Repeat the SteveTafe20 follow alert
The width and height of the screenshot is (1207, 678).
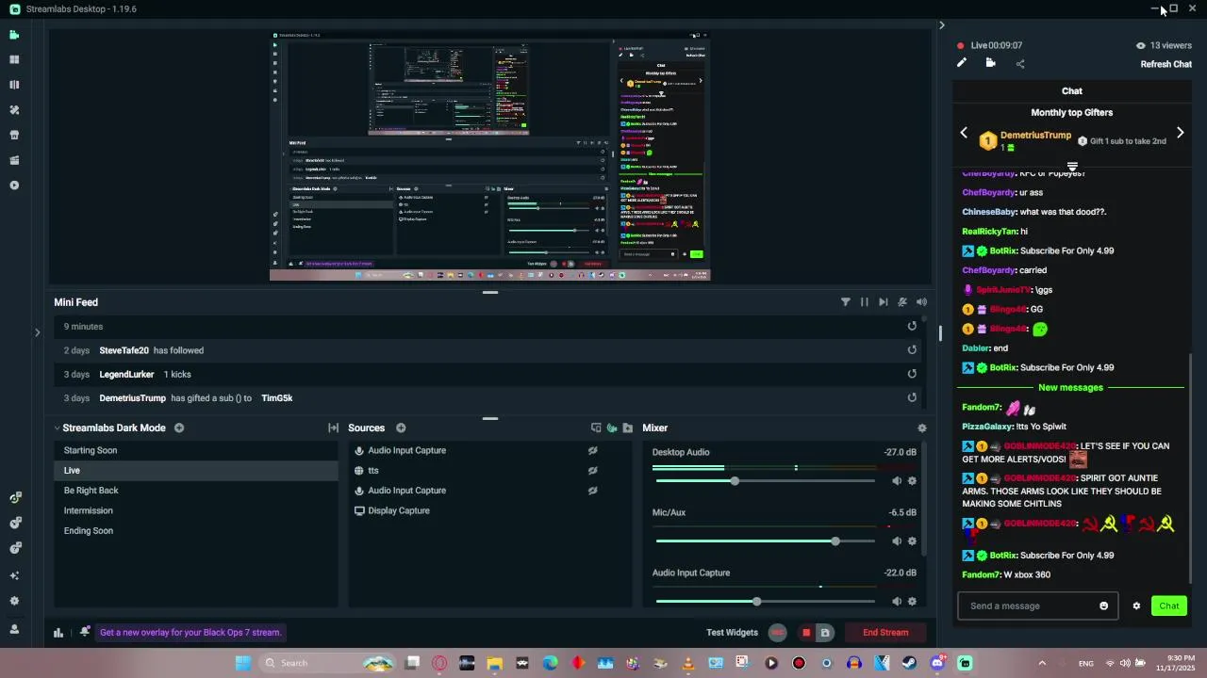click(912, 350)
